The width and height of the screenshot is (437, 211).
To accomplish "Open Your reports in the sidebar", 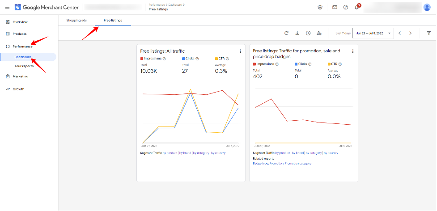I will [x=24, y=66].
